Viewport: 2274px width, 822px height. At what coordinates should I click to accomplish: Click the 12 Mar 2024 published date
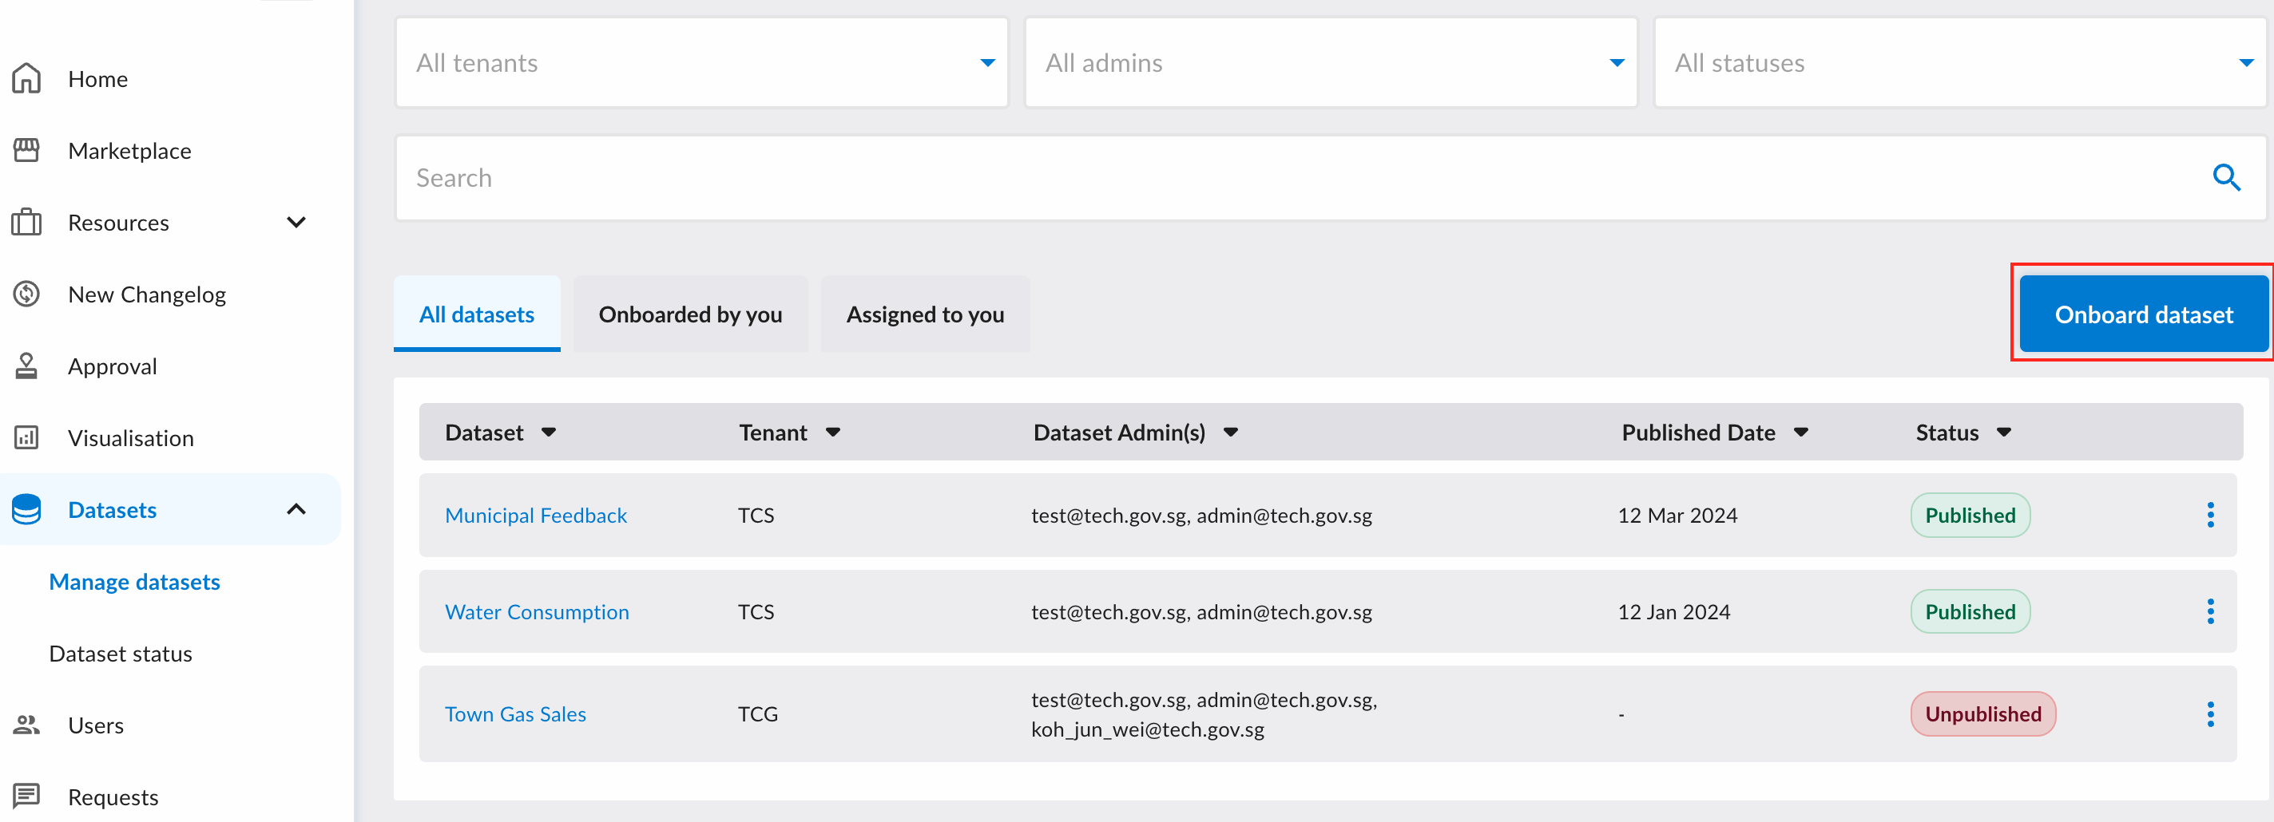(x=1677, y=515)
